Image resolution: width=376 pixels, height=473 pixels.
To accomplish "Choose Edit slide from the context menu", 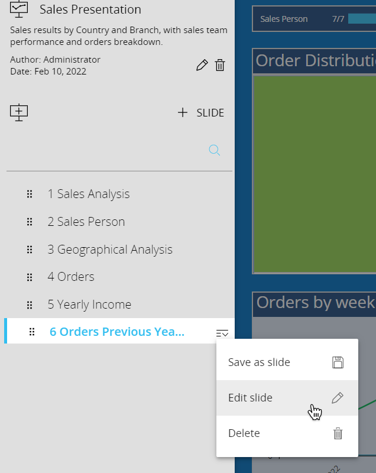I will point(251,398).
